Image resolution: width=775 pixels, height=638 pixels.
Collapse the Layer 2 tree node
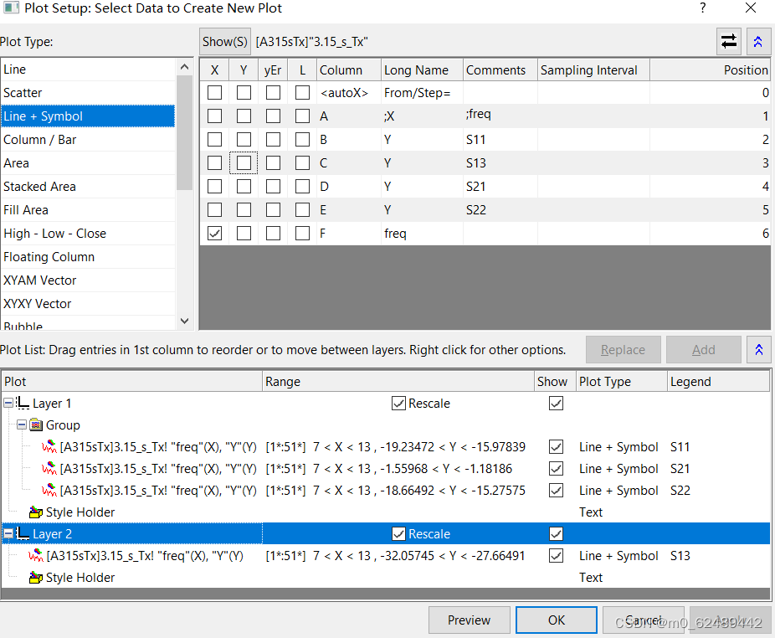[x=8, y=533]
